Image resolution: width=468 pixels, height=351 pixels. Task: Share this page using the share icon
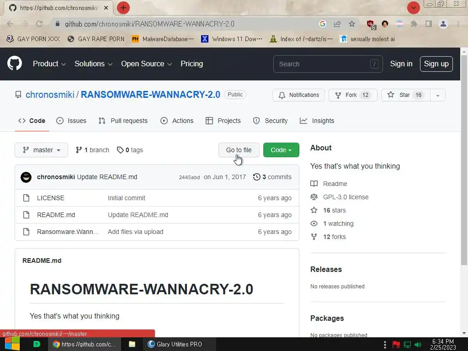337,24
